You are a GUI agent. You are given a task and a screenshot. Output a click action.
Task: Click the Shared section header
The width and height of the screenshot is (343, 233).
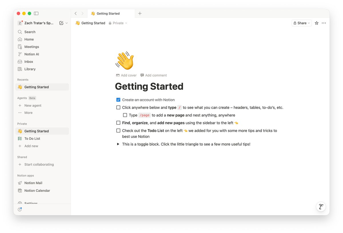[22, 157]
